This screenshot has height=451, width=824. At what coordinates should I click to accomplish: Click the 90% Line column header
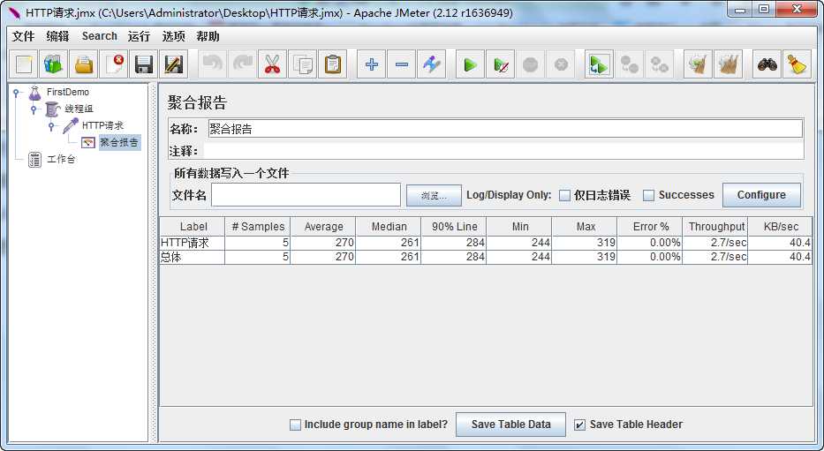click(x=454, y=227)
